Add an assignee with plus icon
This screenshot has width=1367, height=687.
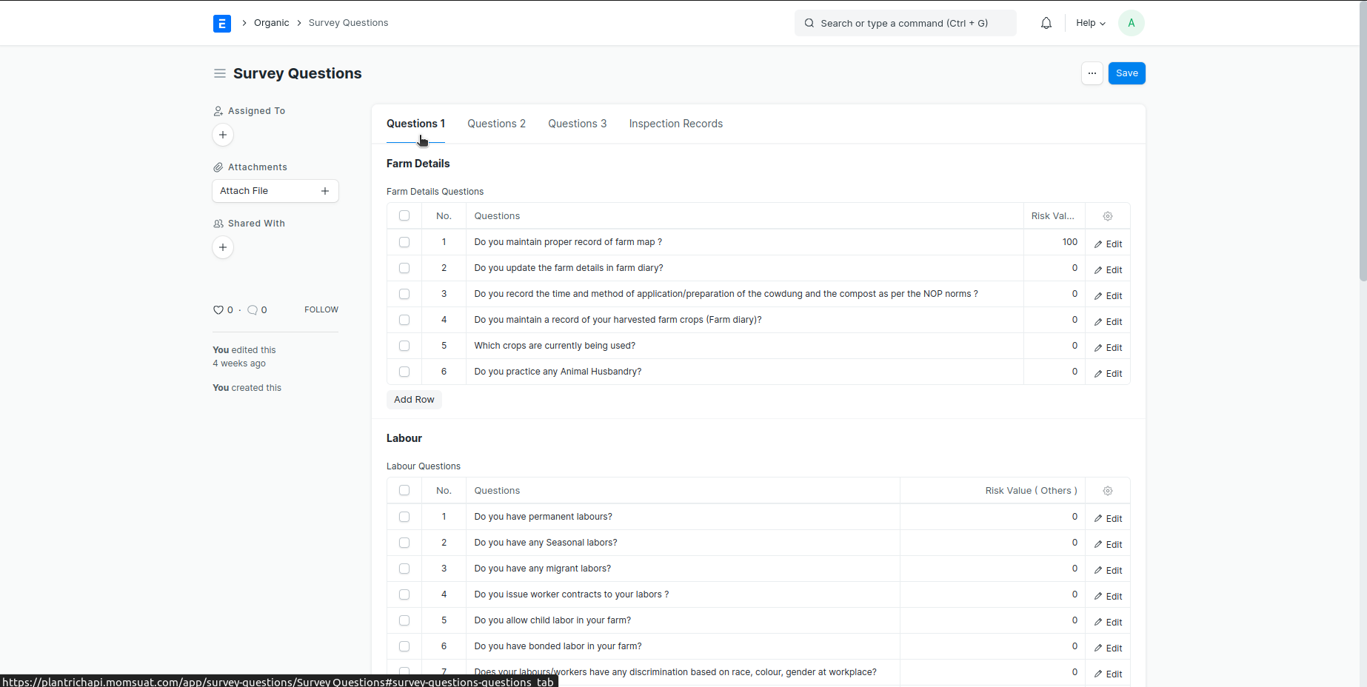223,135
